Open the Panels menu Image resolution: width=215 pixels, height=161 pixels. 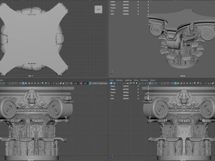click(153, 80)
